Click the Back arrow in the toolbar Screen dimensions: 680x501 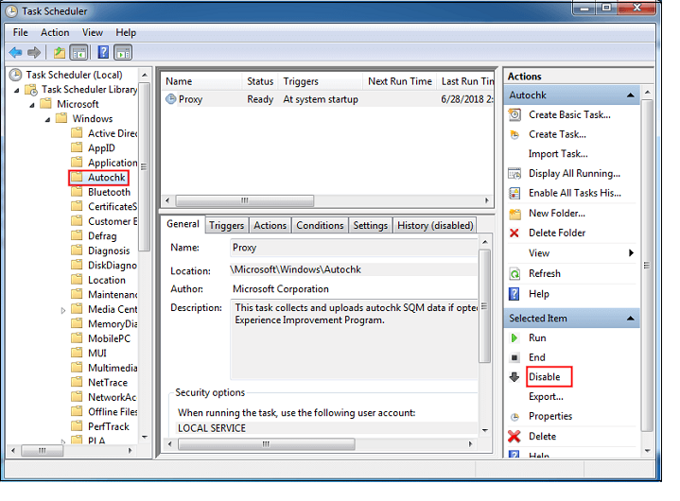pos(15,52)
